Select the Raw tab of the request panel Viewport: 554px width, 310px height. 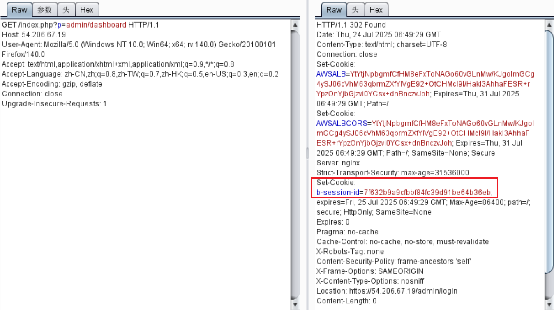point(19,10)
